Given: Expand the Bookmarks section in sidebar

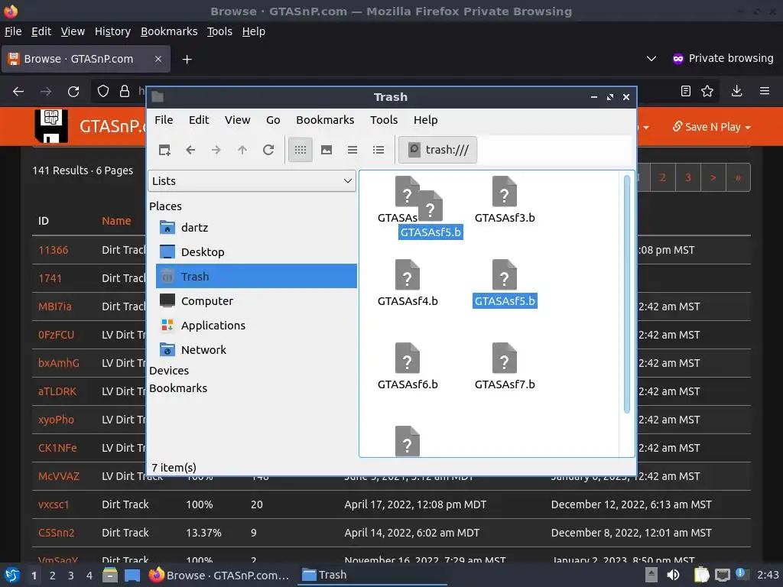Looking at the screenshot, I should coord(177,388).
